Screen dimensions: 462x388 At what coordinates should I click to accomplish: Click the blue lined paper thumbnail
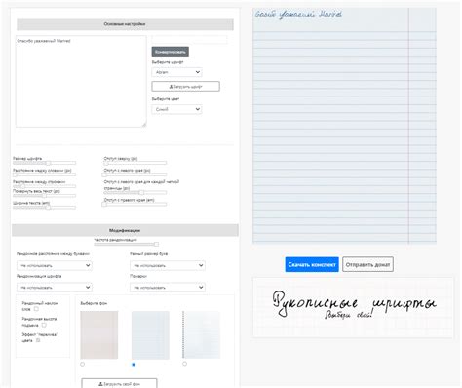click(x=150, y=334)
